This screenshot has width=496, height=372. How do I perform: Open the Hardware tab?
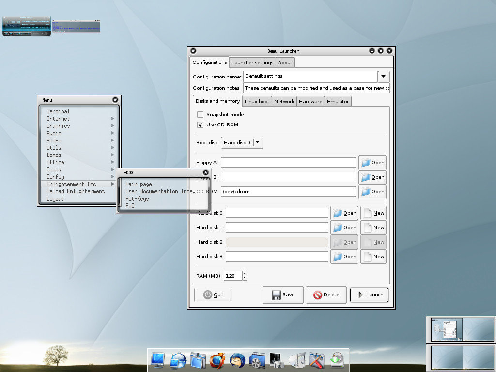[310, 102]
